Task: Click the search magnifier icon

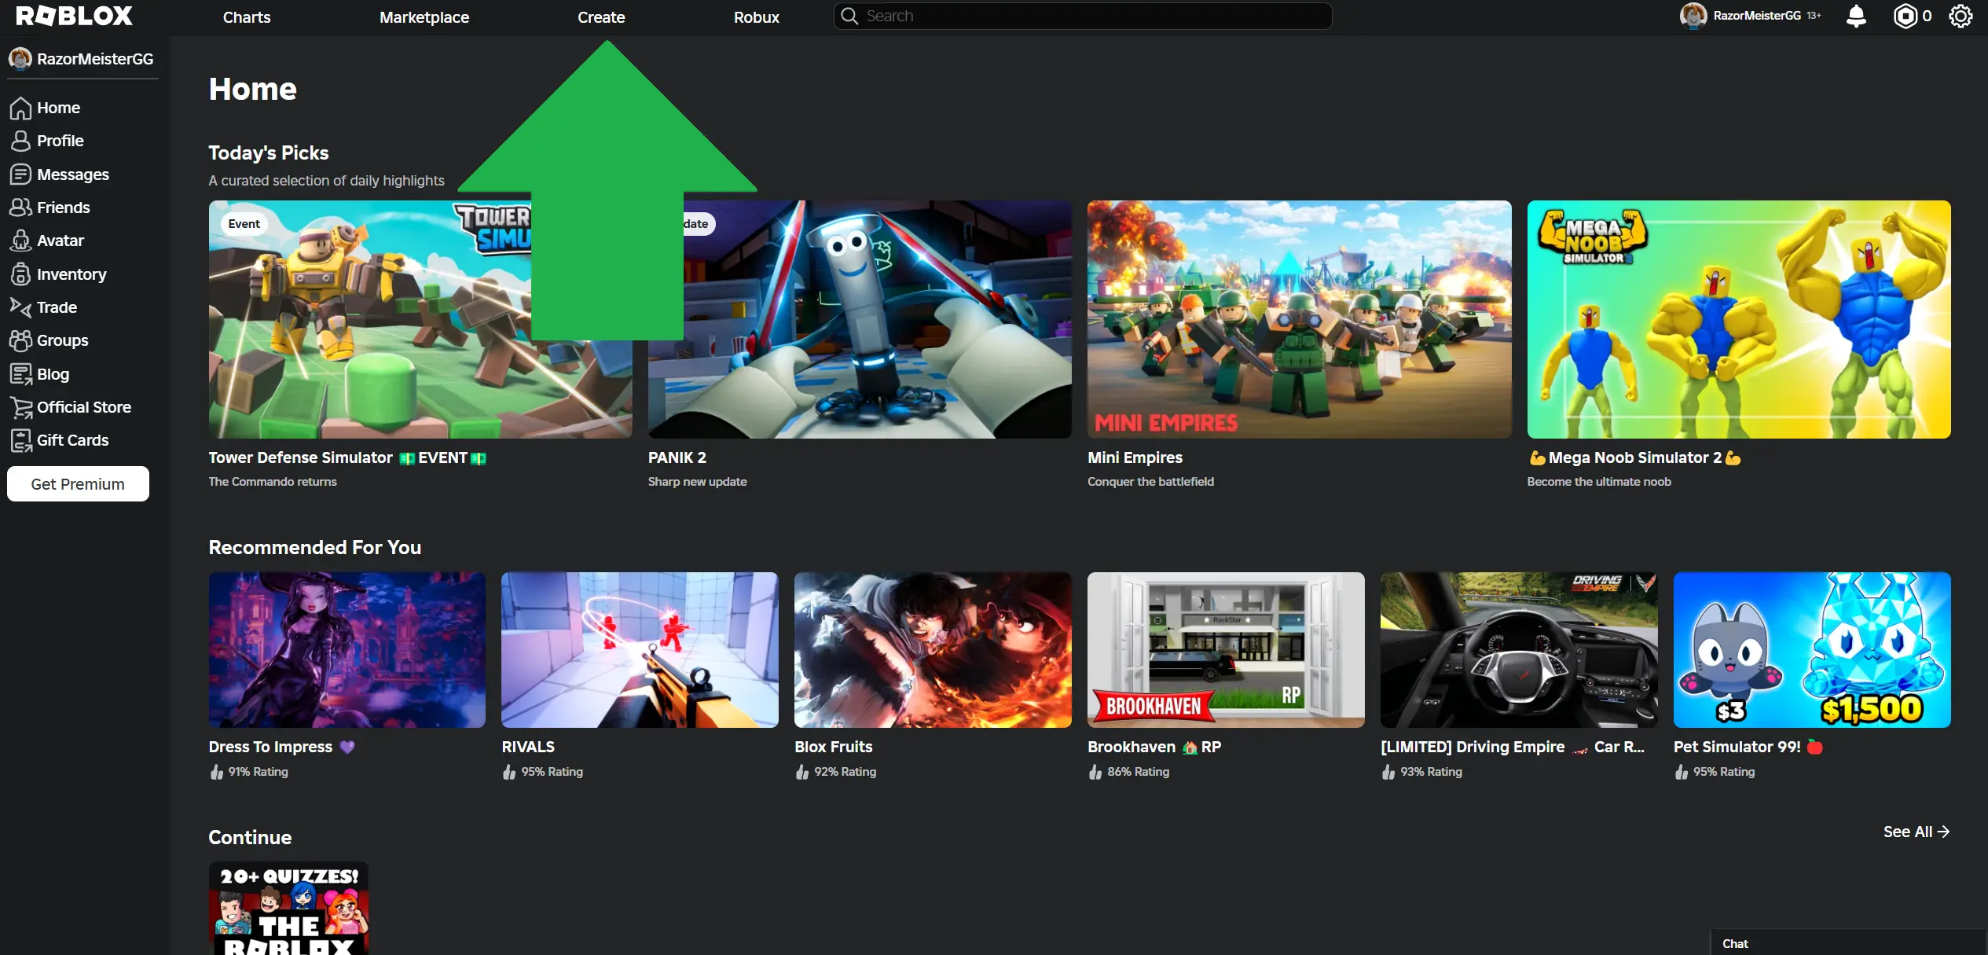Action: (x=849, y=16)
